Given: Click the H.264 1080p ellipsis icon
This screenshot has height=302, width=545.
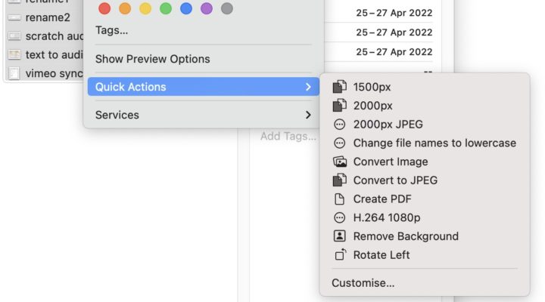Looking at the screenshot, I should pyautogui.click(x=339, y=217).
